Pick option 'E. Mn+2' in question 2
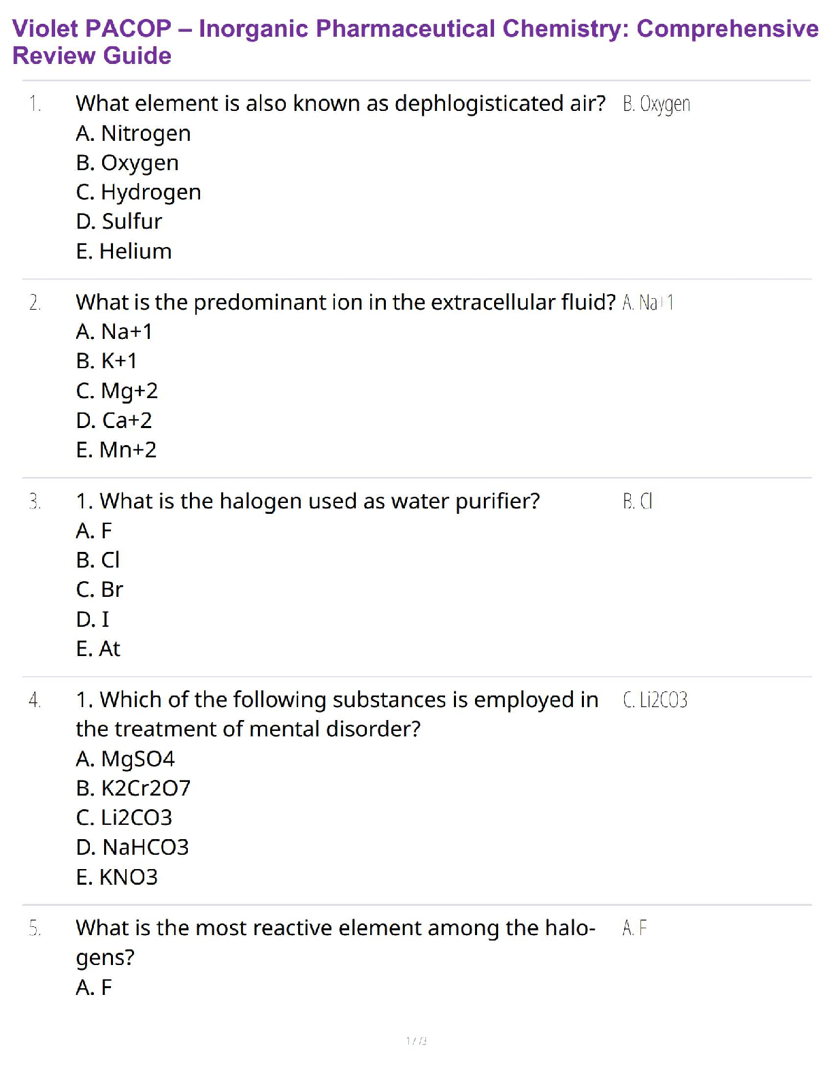833x1078 pixels. 116,450
